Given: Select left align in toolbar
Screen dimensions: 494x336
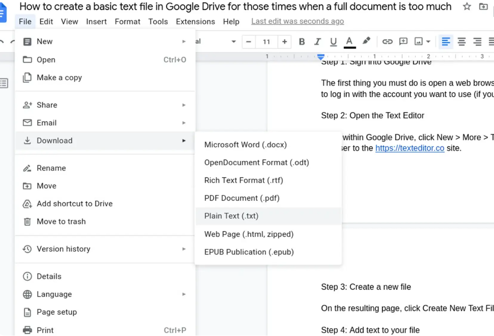Looking at the screenshot, I should [x=446, y=42].
